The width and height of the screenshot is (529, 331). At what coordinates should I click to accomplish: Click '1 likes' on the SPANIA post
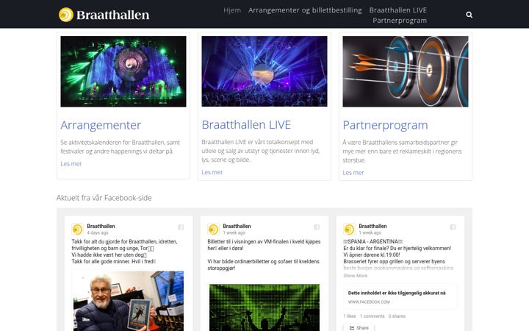click(350, 316)
